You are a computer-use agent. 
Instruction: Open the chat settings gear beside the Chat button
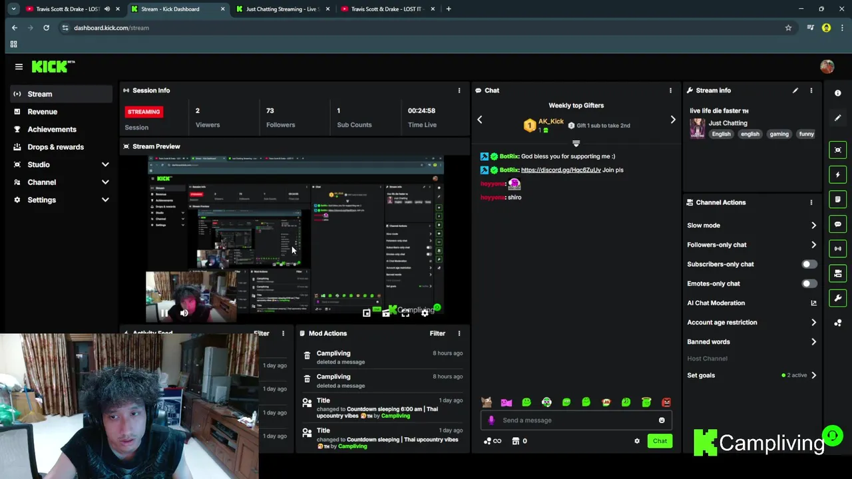[637, 441]
